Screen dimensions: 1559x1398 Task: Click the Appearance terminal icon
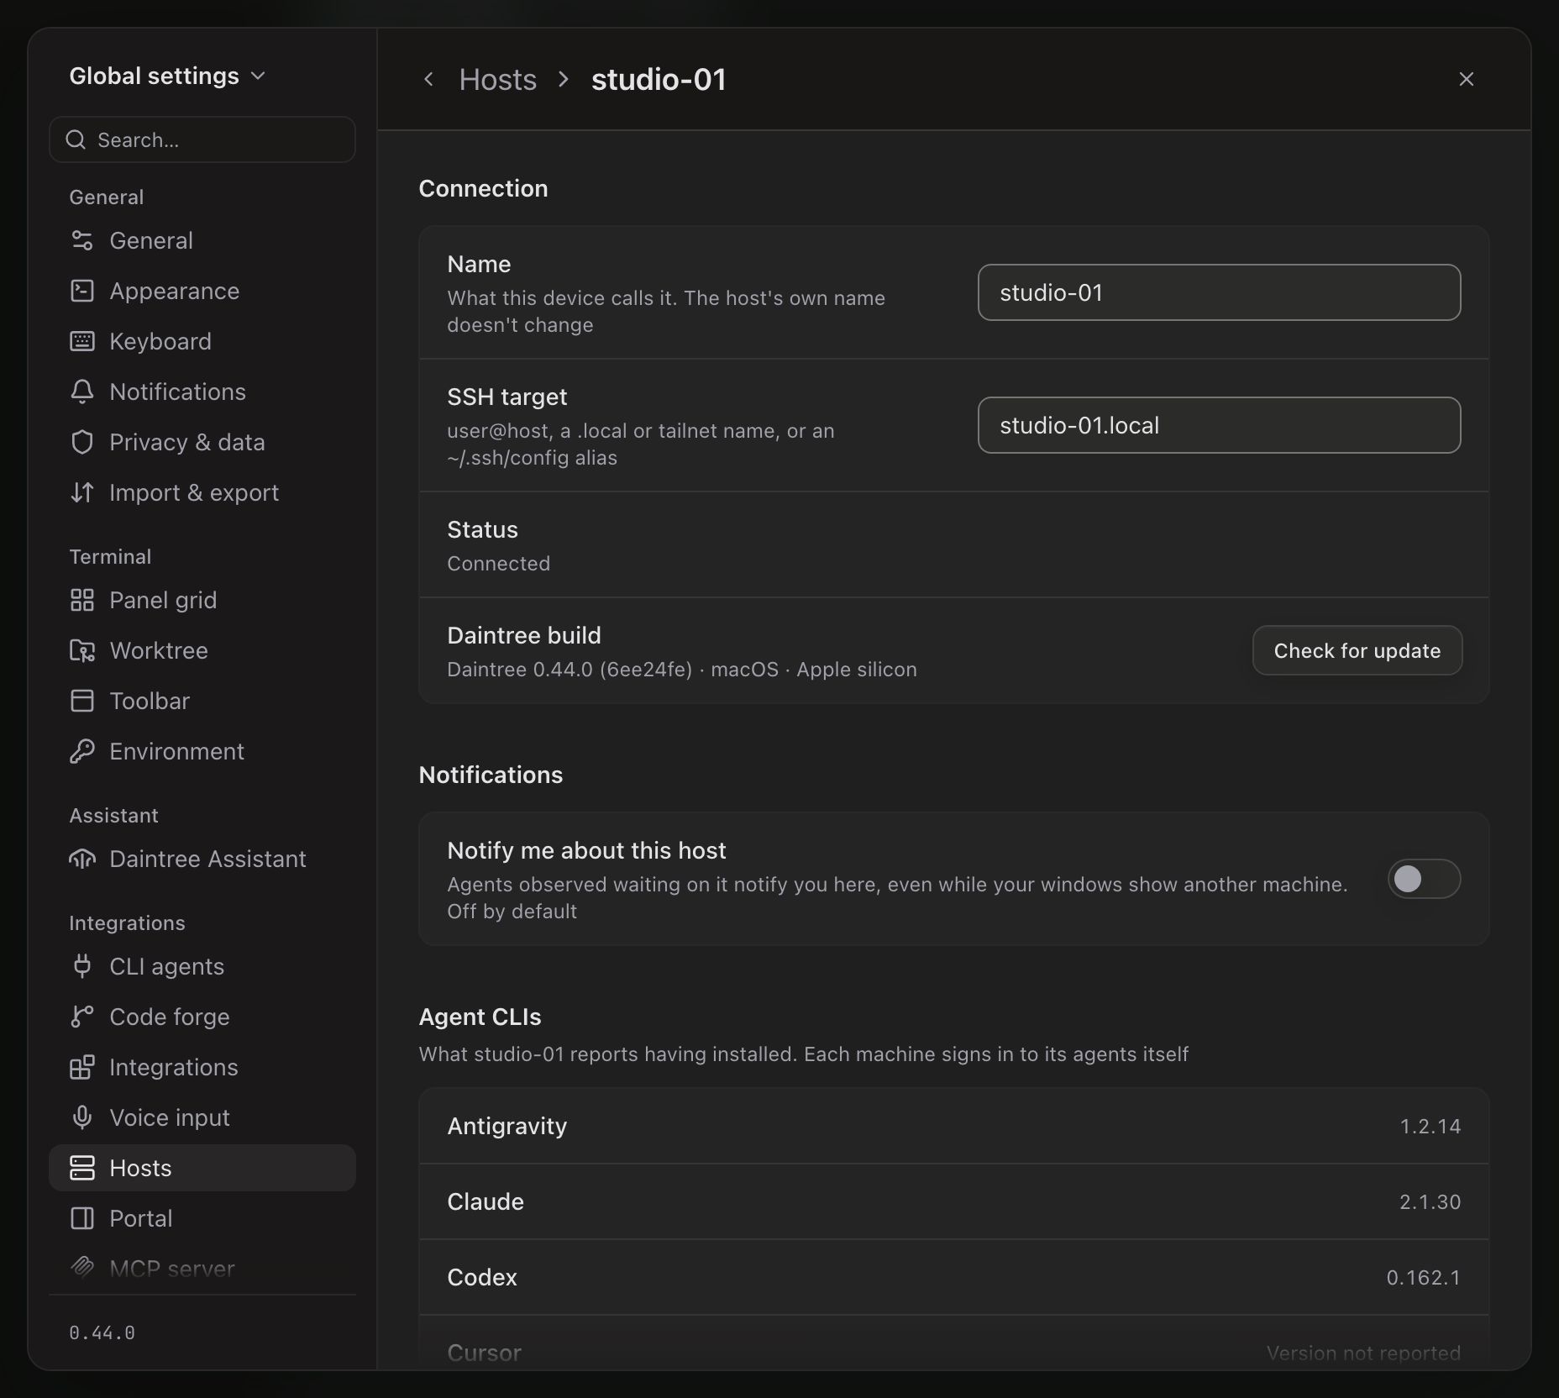pyautogui.click(x=81, y=291)
